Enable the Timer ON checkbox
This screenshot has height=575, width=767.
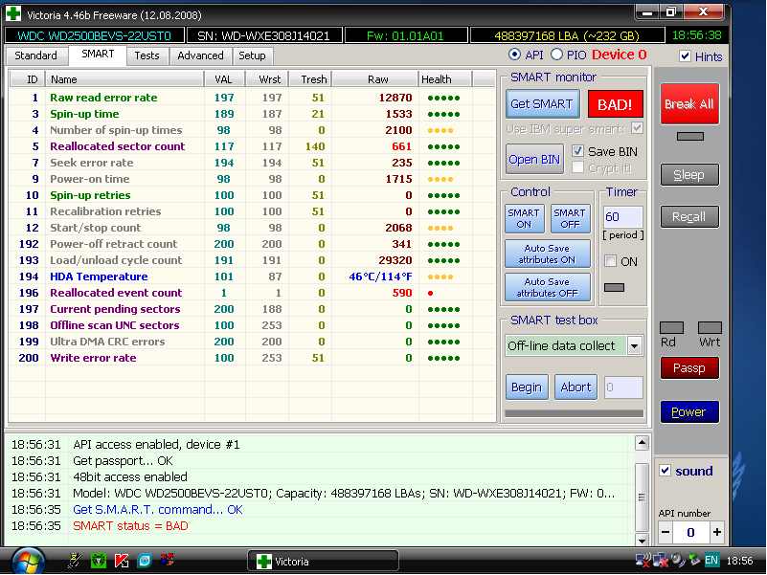[x=610, y=261]
